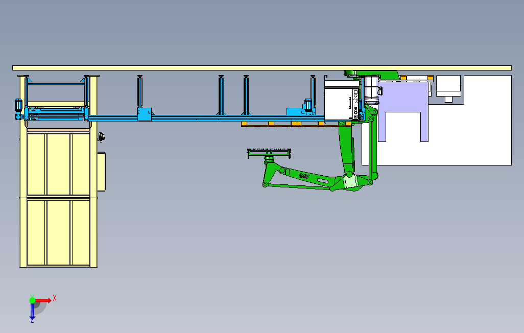Click the green Y axis origin dot of the triad
The width and height of the screenshot is (524, 333).
[x=32, y=300]
